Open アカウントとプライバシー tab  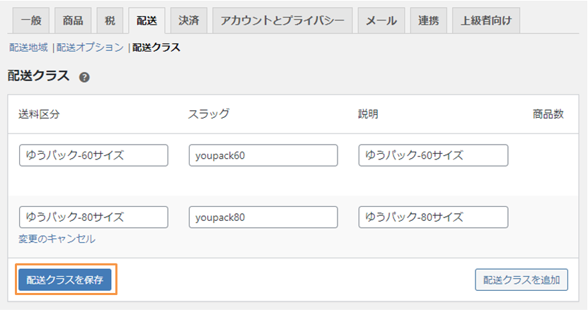282,20
